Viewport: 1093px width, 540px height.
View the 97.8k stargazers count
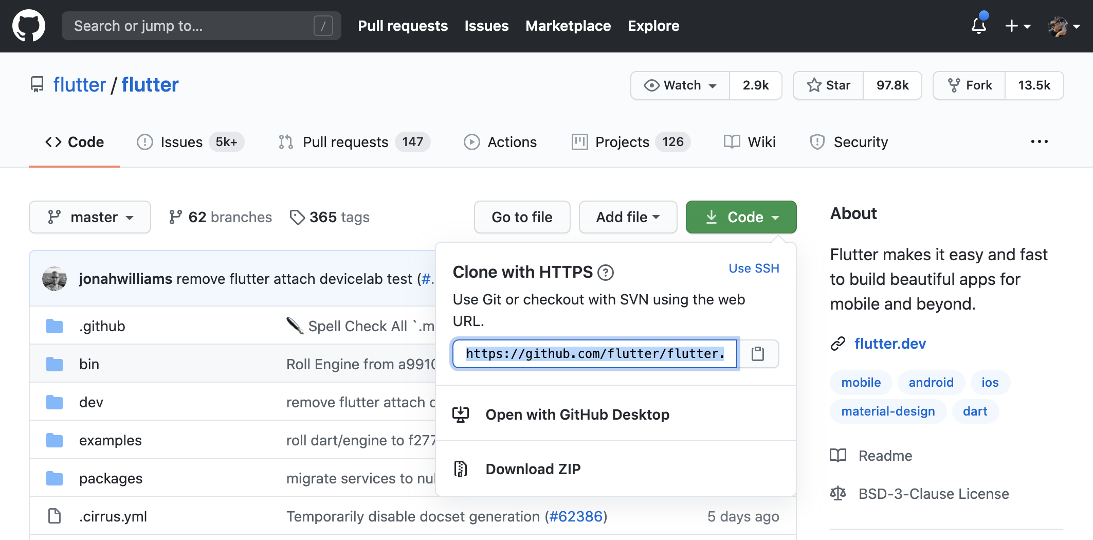[x=892, y=85]
